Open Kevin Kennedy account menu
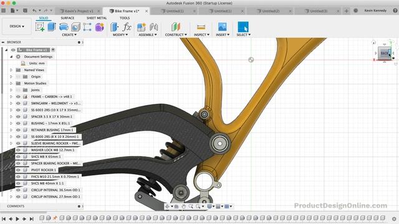 pos(375,11)
